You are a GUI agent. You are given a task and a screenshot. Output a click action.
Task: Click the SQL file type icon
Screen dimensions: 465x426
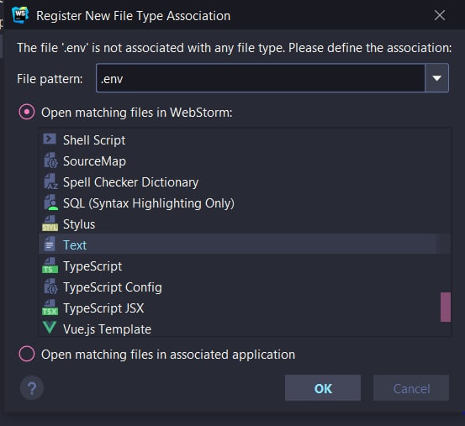pyautogui.click(x=50, y=202)
